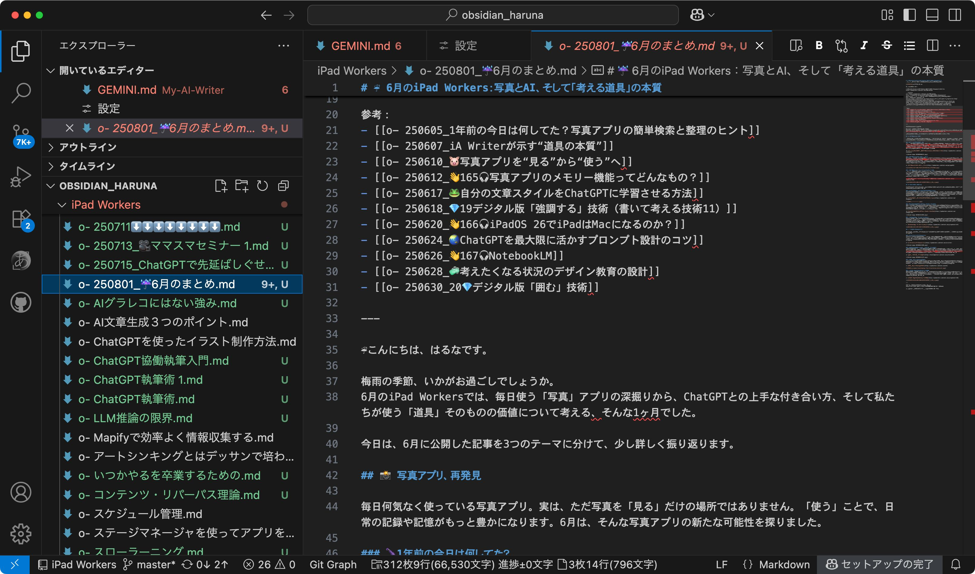This screenshot has height=574, width=975.
Task: Click the Strikethrough formatting icon
Action: [886, 46]
